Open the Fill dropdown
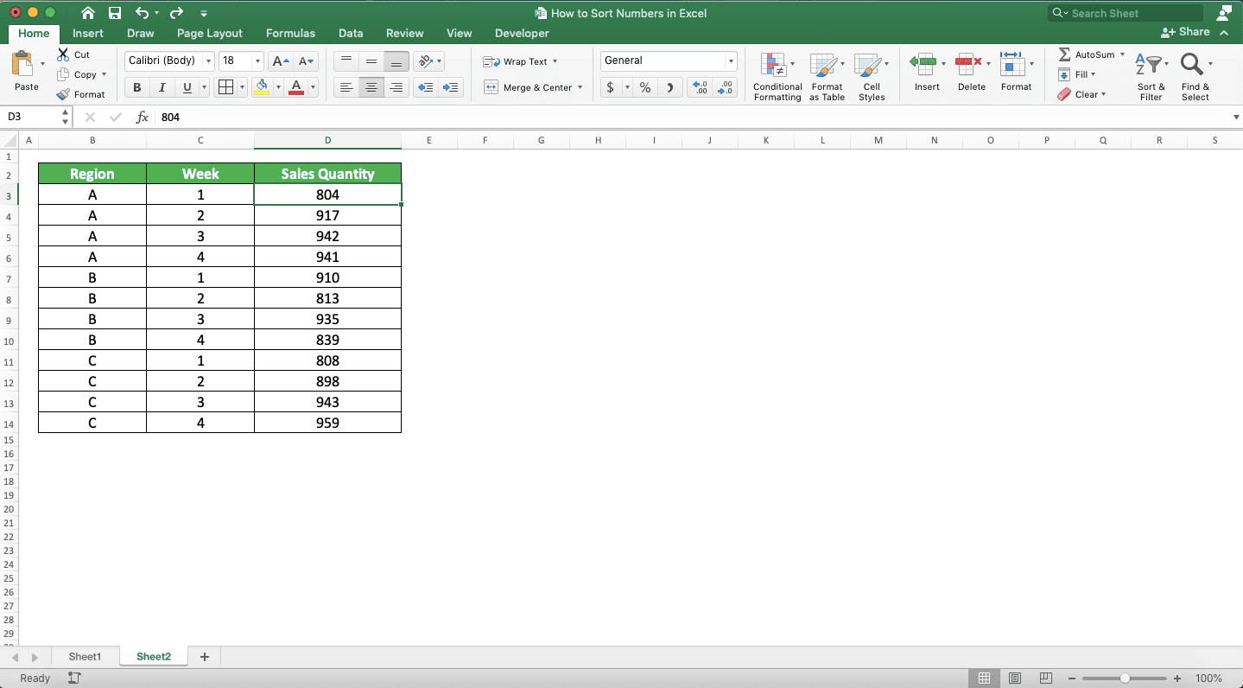 [1076, 74]
